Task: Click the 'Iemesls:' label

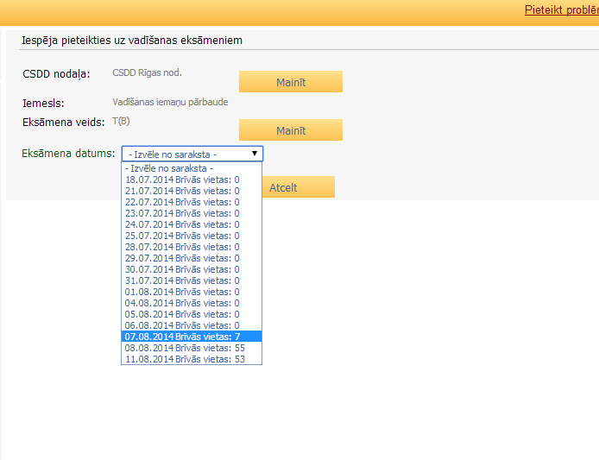Action: 43,104
